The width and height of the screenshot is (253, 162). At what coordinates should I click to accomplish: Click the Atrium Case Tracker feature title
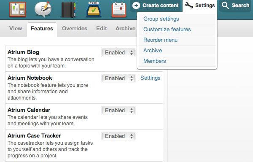(x=34, y=135)
